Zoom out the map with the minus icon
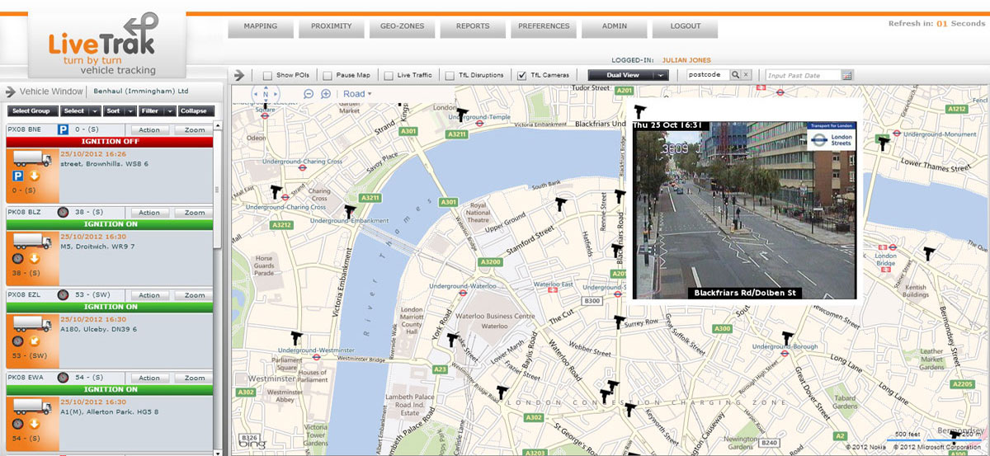Image resolution: width=990 pixels, height=456 pixels. click(309, 94)
